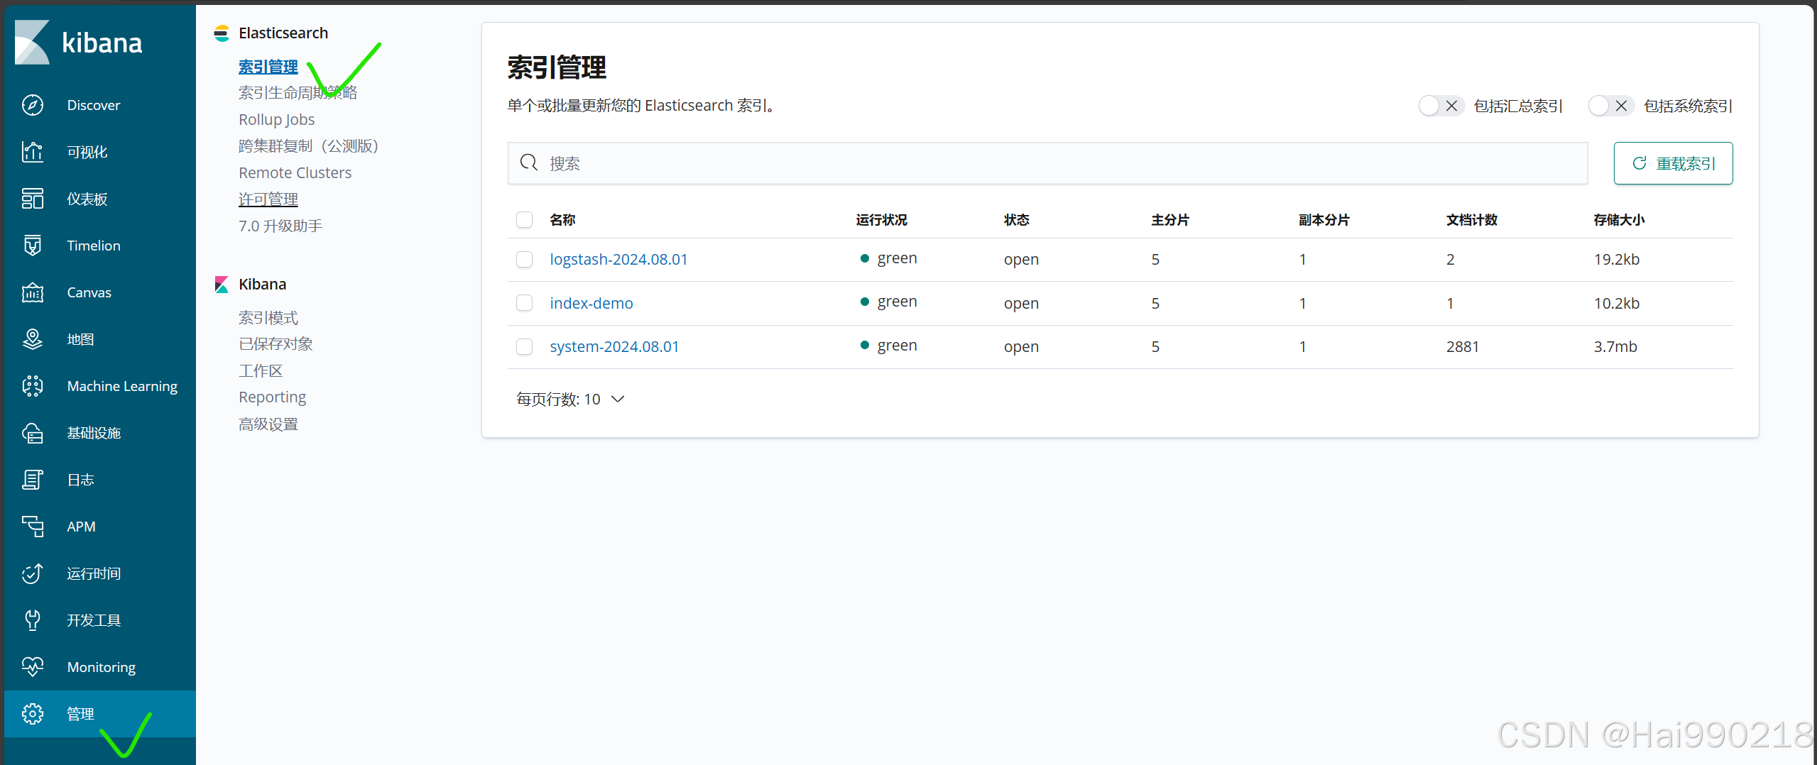
Task: Focus the 搜索 index search field
Action: (1048, 163)
